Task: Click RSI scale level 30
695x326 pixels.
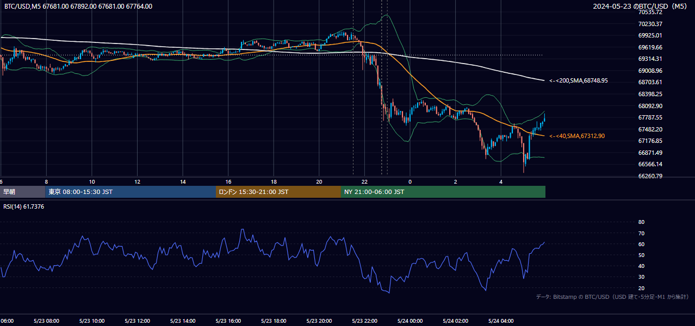Action: tap(641, 277)
